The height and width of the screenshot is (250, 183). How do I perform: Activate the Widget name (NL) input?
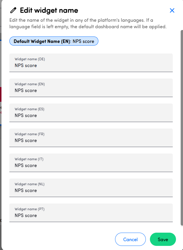coord(91,188)
